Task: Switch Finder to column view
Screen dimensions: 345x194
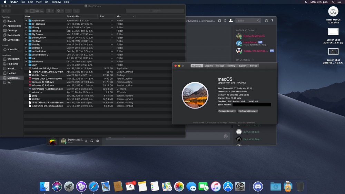Action: tap(37, 11)
